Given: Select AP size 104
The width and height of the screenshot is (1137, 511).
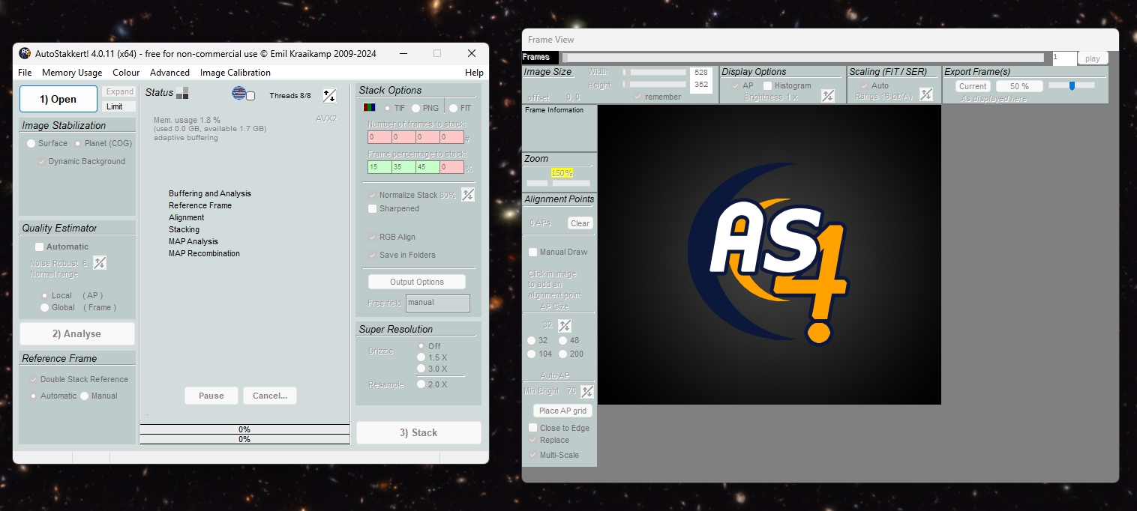Looking at the screenshot, I should coord(532,354).
